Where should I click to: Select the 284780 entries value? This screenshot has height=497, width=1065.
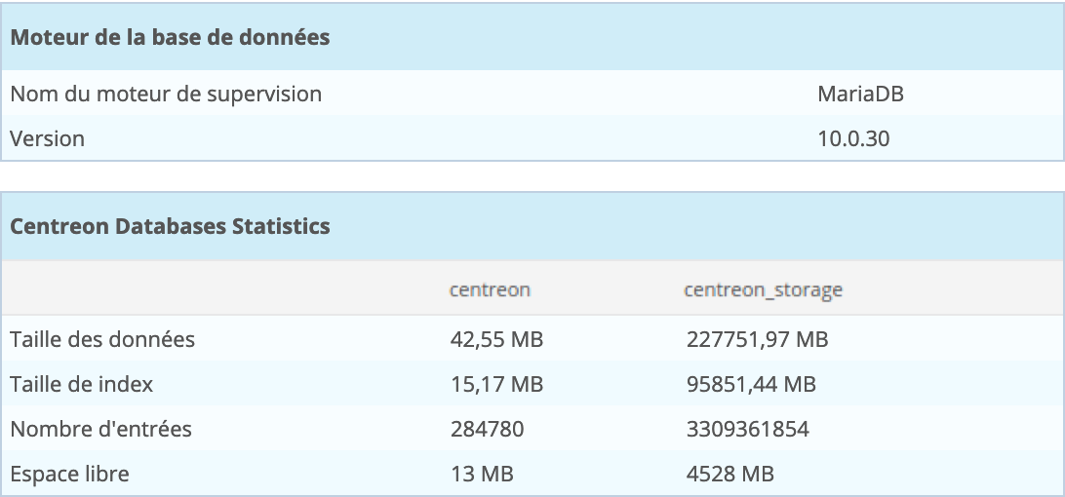pos(487,429)
